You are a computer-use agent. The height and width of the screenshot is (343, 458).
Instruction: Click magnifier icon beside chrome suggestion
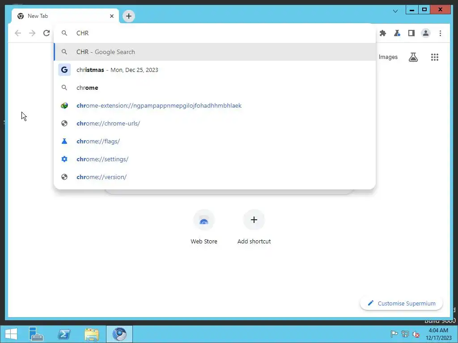[64, 88]
